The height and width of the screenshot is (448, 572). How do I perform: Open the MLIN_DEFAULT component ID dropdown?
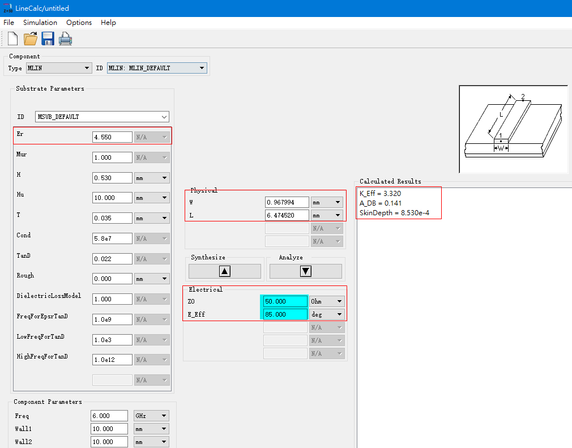coord(157,68)
